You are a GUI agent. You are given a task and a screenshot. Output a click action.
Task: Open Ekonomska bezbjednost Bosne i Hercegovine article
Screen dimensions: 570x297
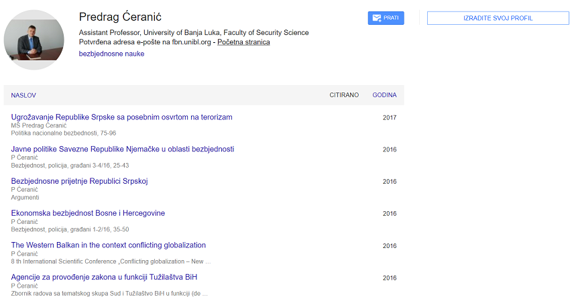pyautogui.click(x=88, y=213)
